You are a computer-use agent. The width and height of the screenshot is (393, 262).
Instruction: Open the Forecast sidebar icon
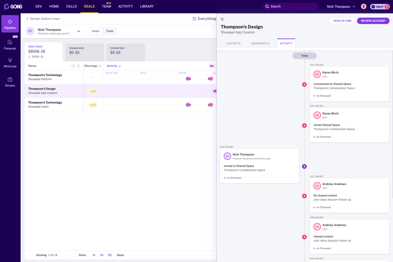coord(10,42)
